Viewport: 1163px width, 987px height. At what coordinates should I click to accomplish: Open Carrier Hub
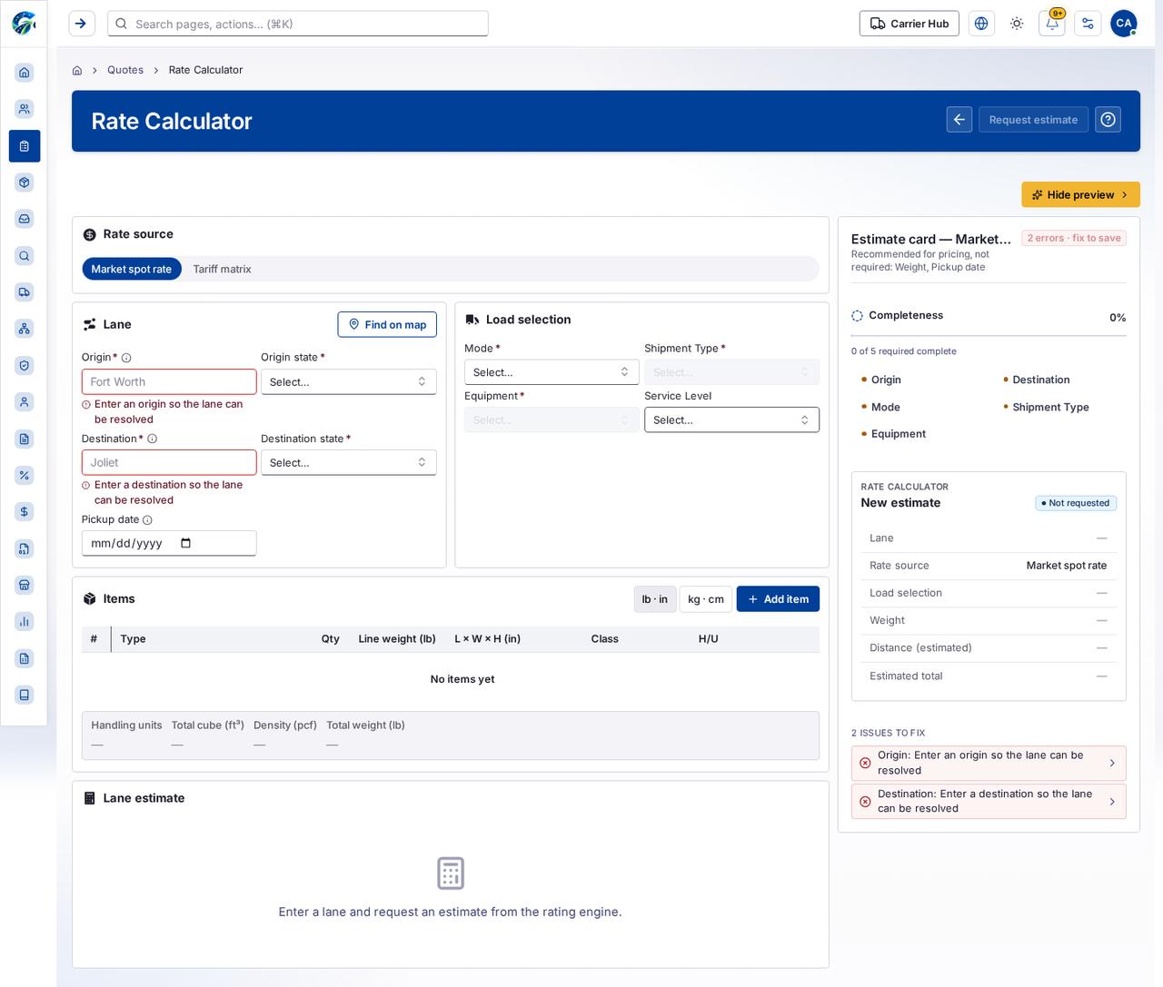tap(910, 24)
